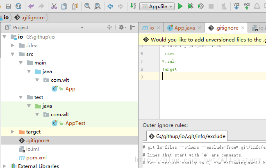Click the Cut scissors icon
266x168 pixels.
click(x=54, y=6)
